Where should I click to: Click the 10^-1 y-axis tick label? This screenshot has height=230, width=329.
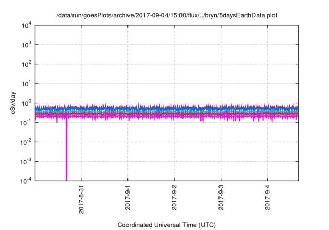26,123
